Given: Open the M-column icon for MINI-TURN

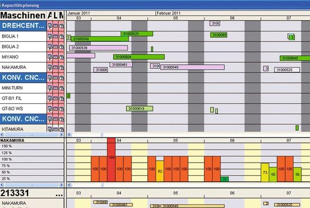Looking at the screenshot, I should pos(61,88).
